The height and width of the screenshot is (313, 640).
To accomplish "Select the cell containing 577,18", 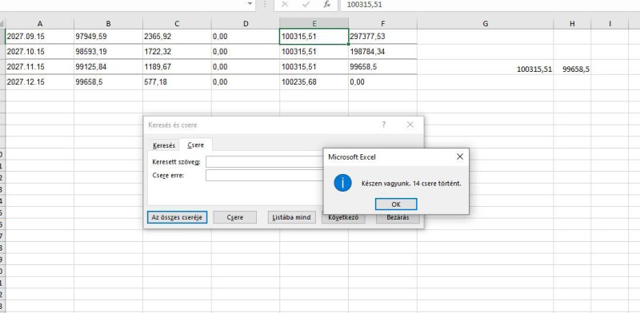I will pos(177,82).
